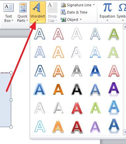This screenshot has height=144, width=126.
Task: Insert the orange striped WordArt, last row
Action: coord(58,126)
